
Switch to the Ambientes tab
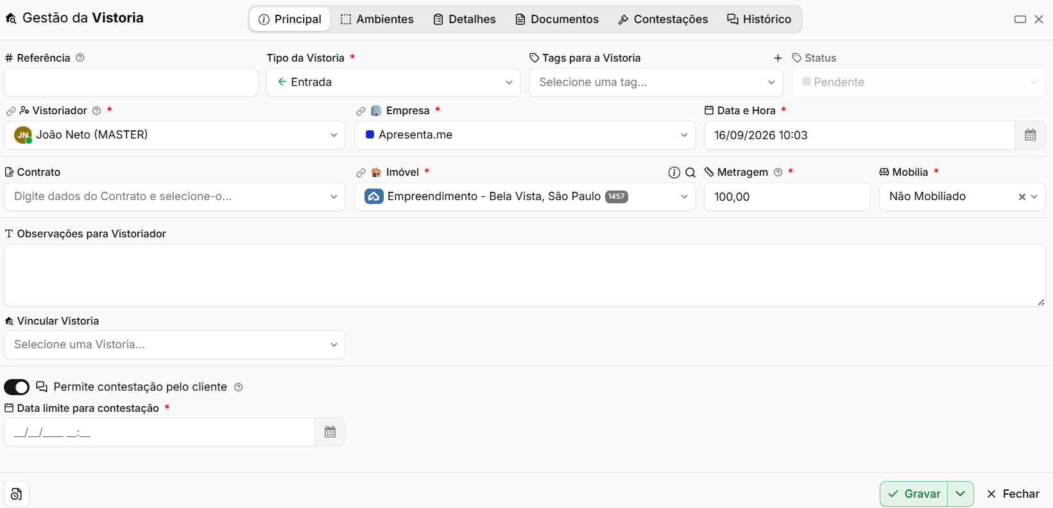click(377, 19)
